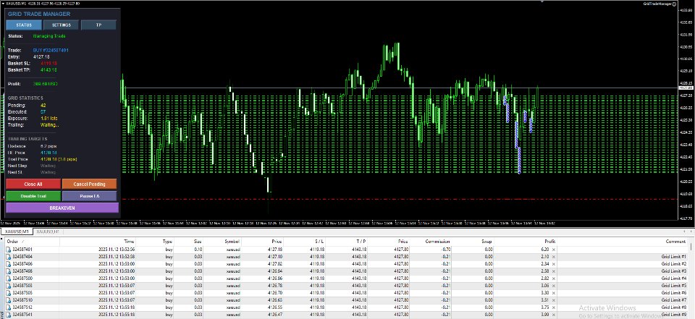Click order icon for order 324587512
Screen dimensions: 695x319
coord(8,307)
